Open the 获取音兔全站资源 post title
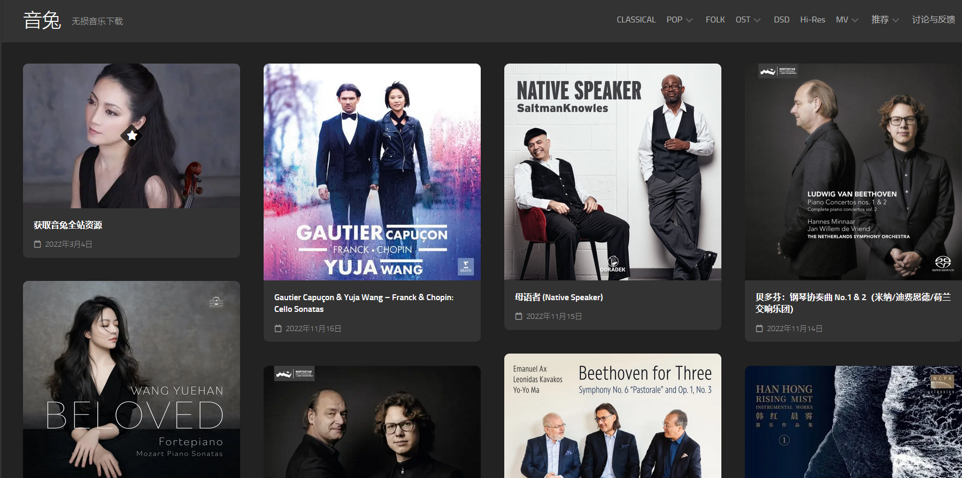 pos(68,225)
